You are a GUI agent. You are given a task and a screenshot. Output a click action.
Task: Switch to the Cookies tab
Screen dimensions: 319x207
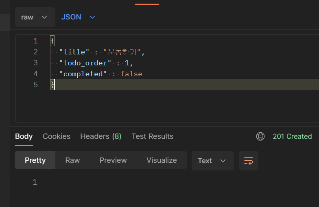tap(56, 136)
